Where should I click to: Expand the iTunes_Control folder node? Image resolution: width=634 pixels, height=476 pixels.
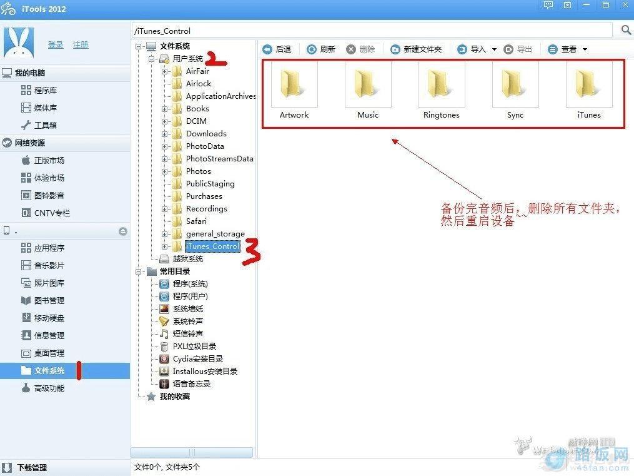tap(164, 246)
